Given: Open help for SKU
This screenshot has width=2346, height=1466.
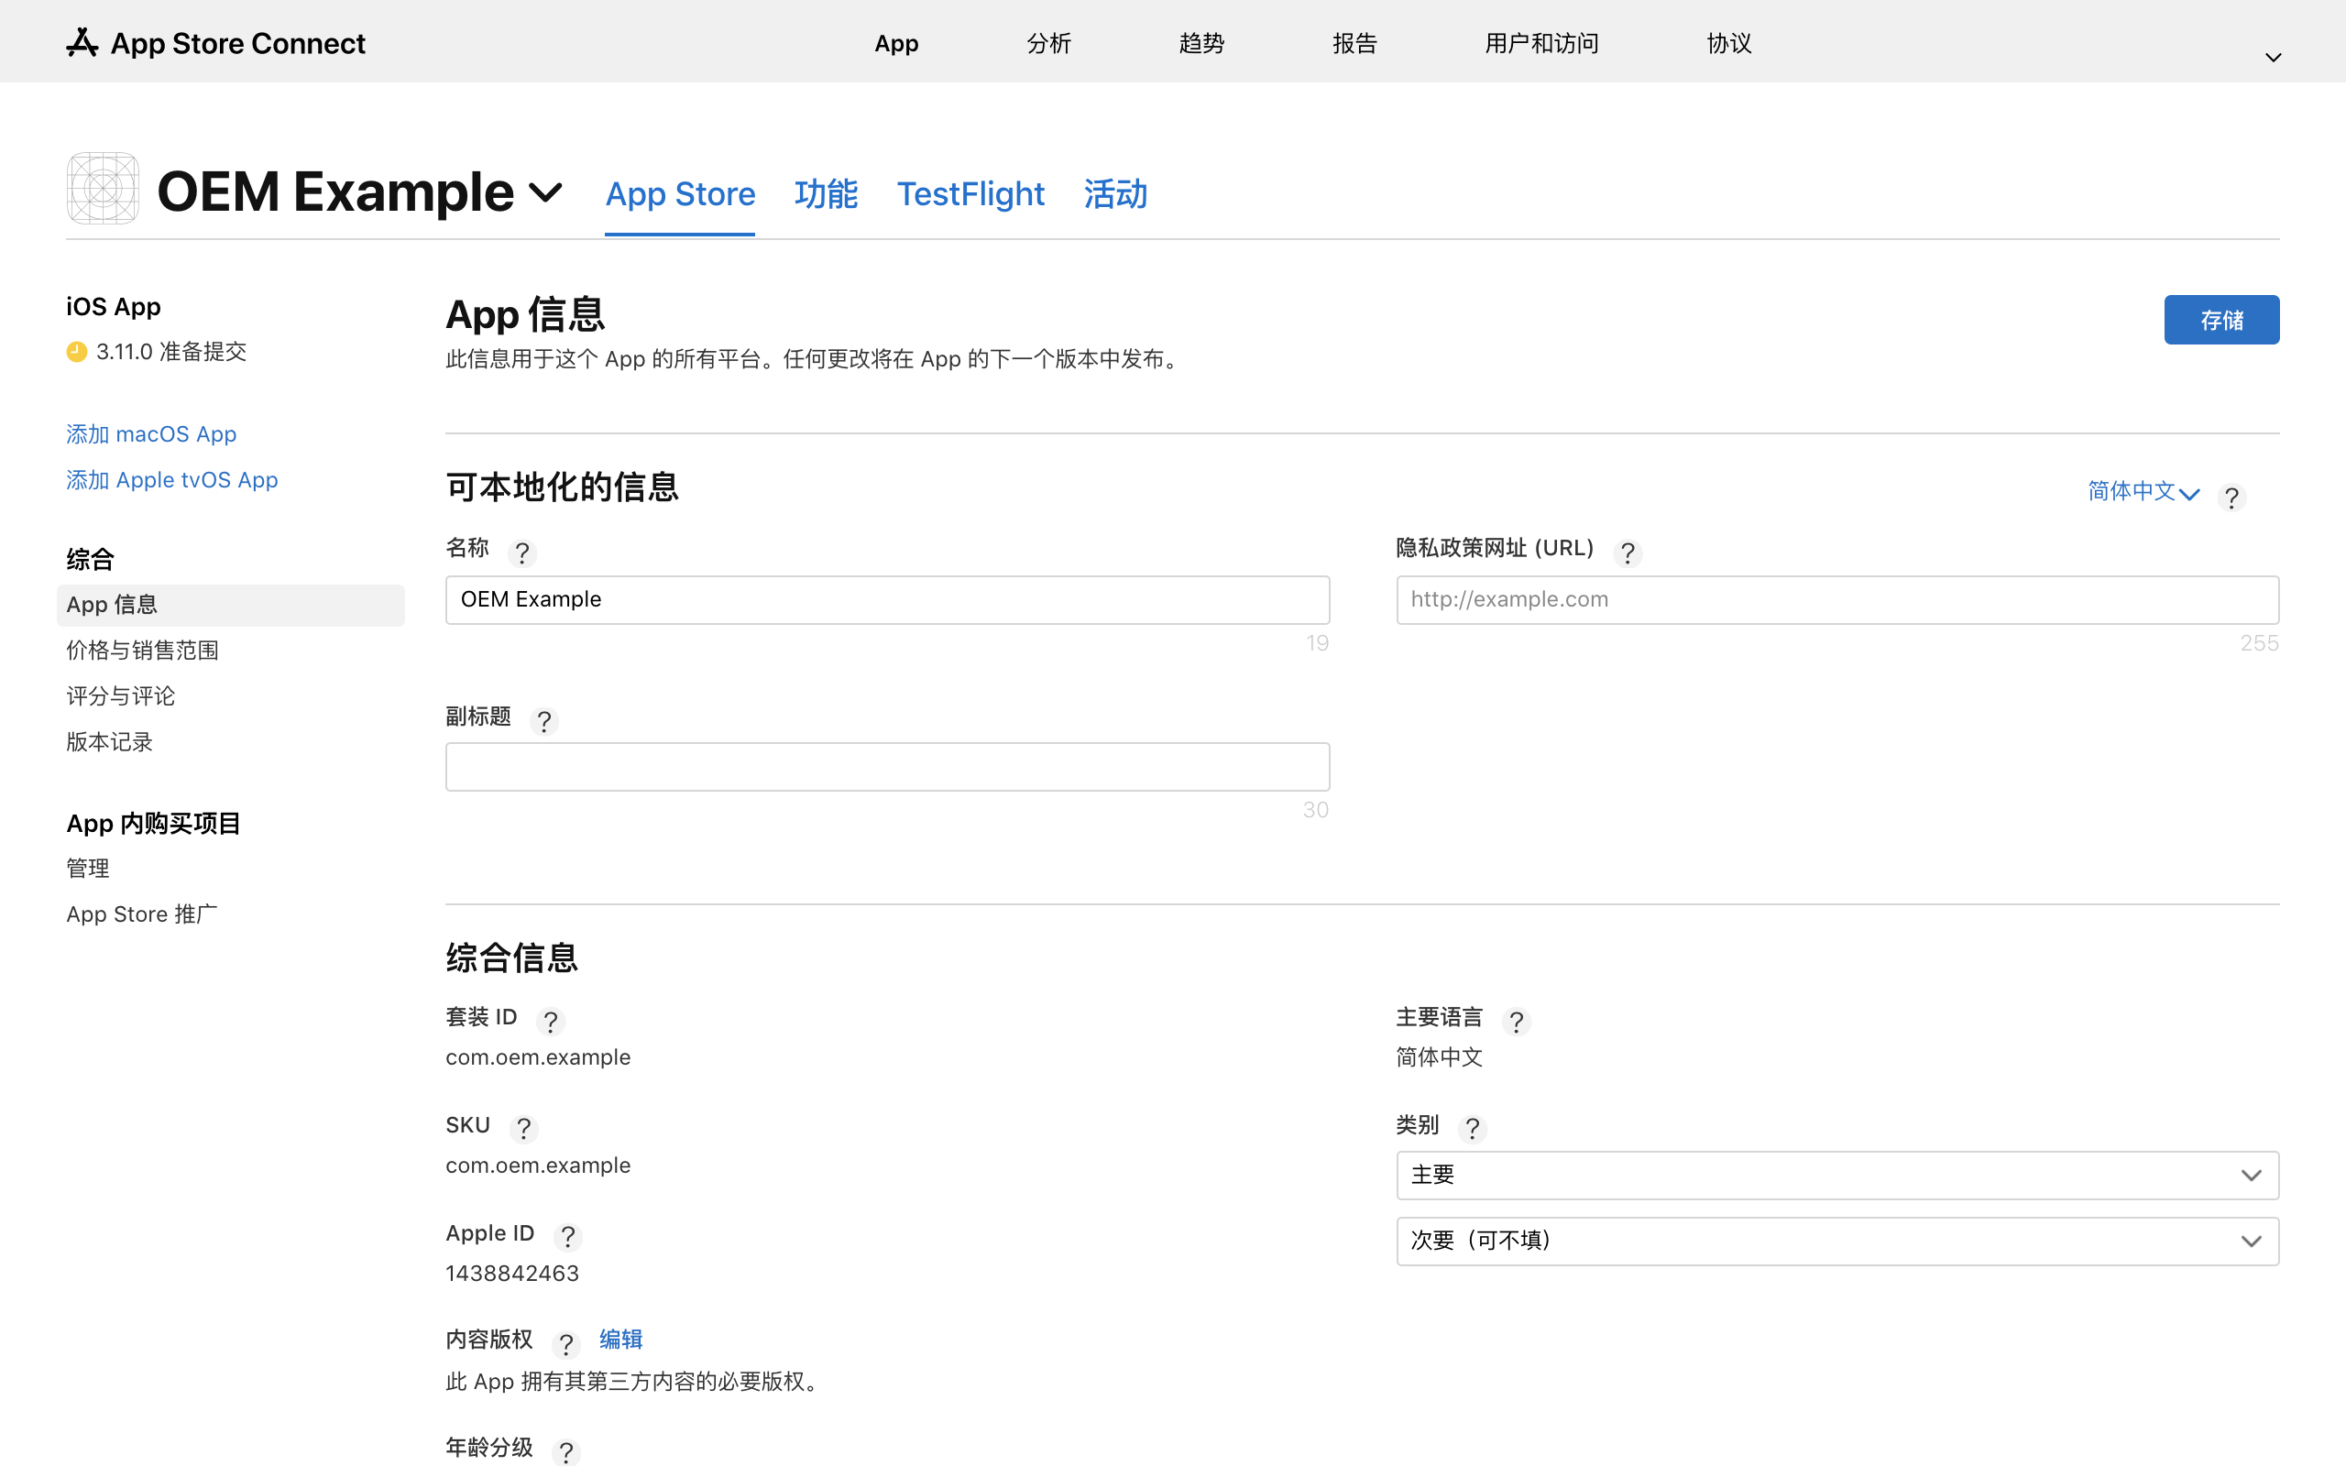Looking at the screenshot, I should tap(523, 1129).
